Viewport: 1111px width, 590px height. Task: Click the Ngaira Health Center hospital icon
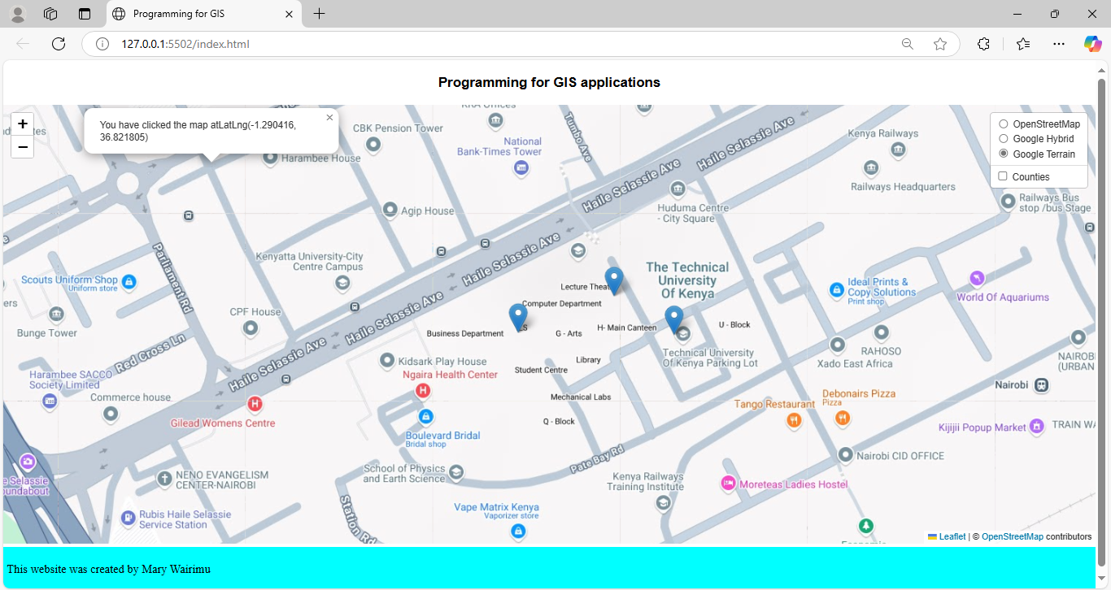[423, 391]
